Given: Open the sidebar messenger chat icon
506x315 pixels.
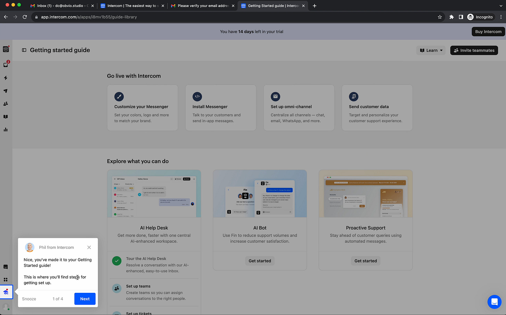Looking at the screenshot, I should coord(6,267).
